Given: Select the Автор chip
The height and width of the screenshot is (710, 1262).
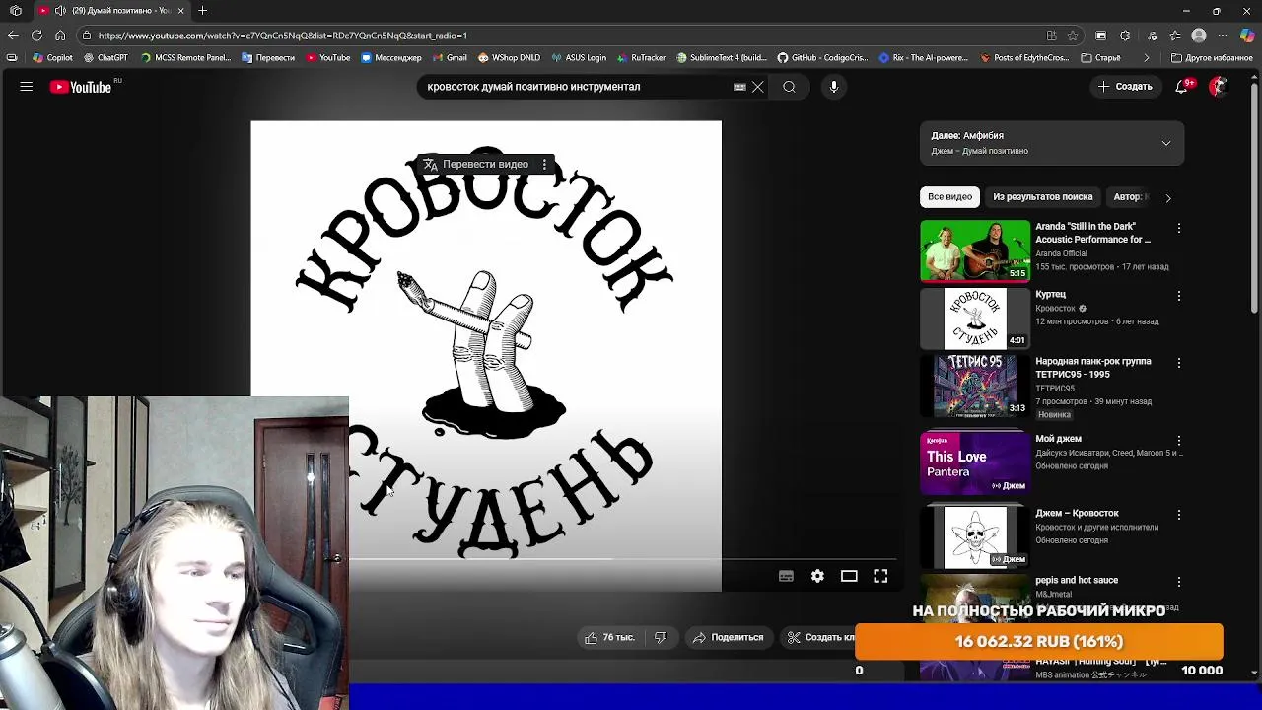Looking at the screenshot, I should (x=1129, y=197).
